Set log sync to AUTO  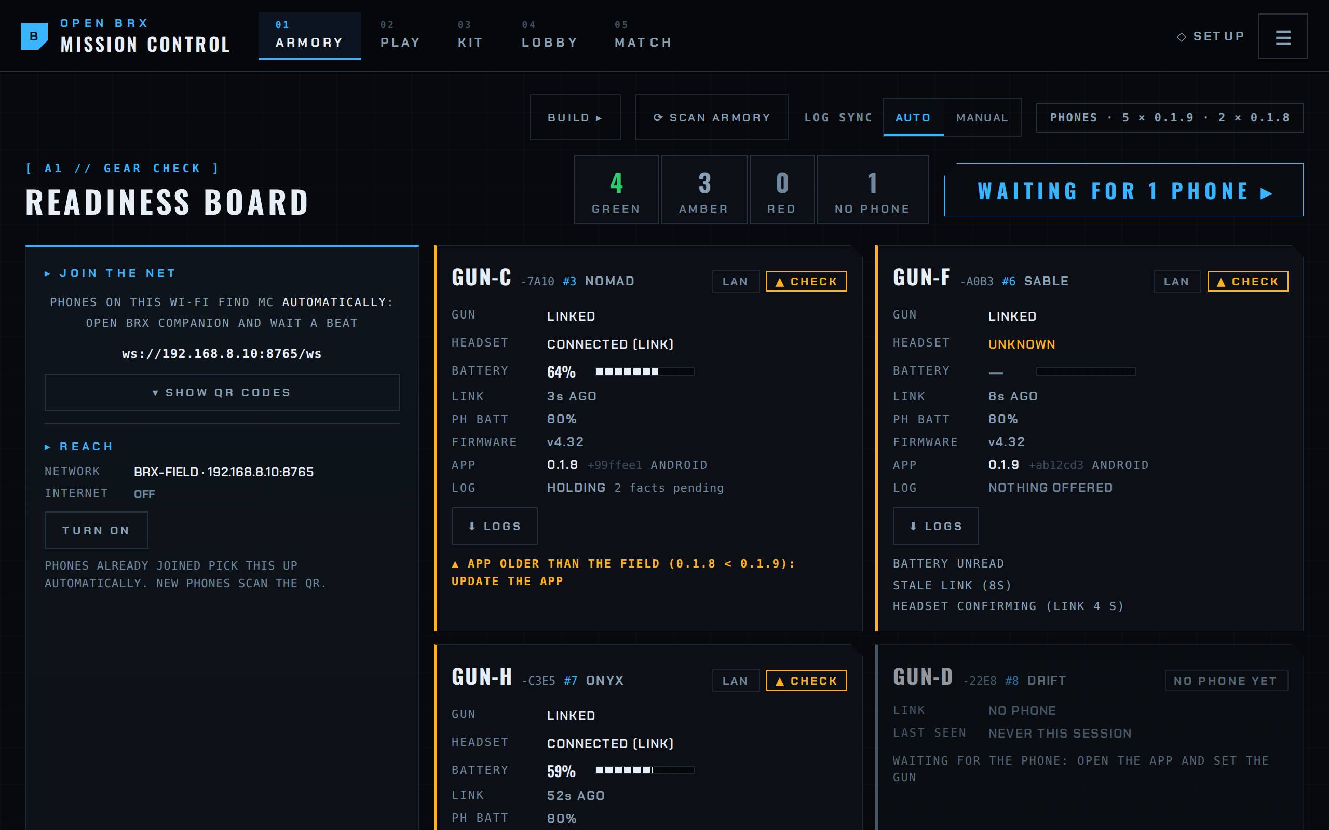[913, 117]
